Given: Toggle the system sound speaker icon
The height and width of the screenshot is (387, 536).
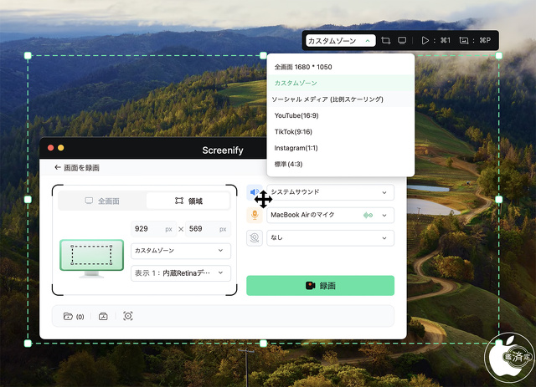Looking at the screenshot, I should 255,192.
